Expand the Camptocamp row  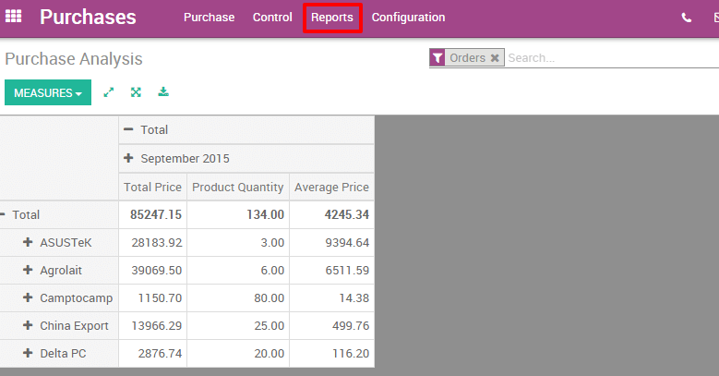point(29,297)
